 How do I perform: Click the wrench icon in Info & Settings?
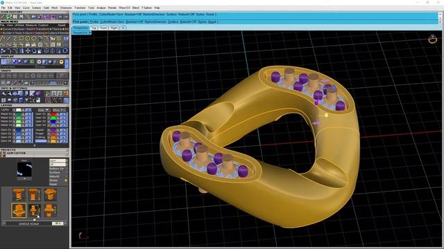pos(10,93)
